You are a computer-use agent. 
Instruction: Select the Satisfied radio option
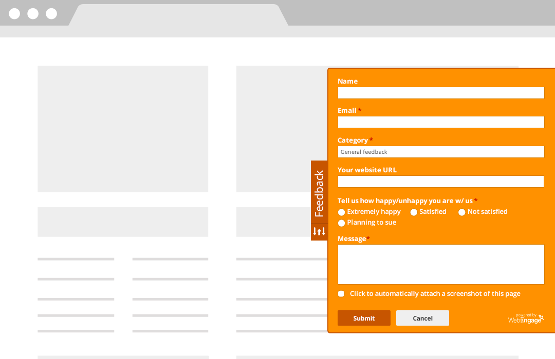(414, 212)
